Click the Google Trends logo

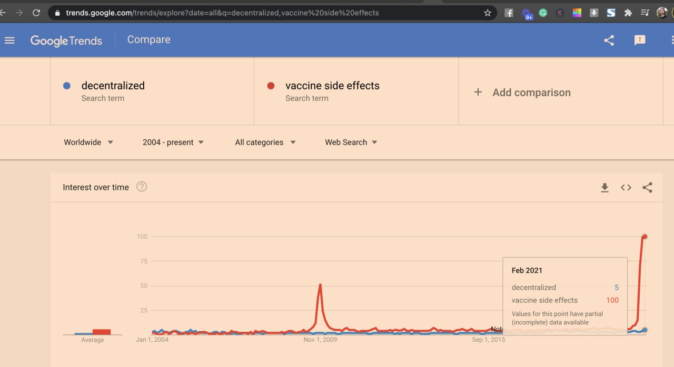click(66, 40)
